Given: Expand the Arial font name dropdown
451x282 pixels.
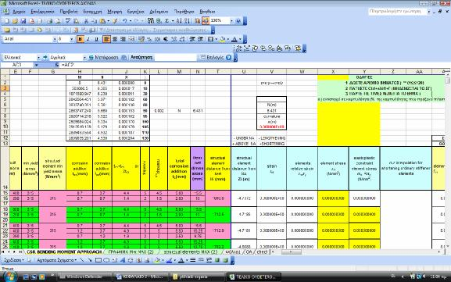Looking at the screenshot, I should 55,39.
